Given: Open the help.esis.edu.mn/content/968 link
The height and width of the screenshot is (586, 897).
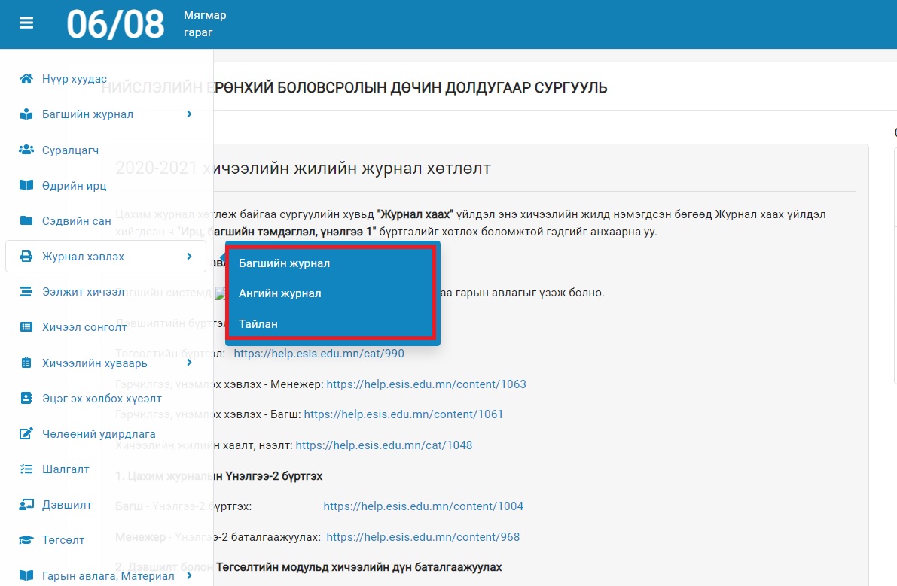Looking at the screenshot, I should pyautogui.click(x=423, y=537).
